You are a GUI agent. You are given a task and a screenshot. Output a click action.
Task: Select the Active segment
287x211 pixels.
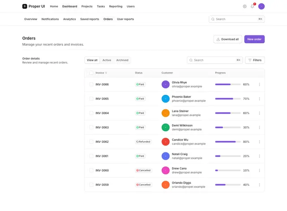pyautogui.click(x=107, y=60)
